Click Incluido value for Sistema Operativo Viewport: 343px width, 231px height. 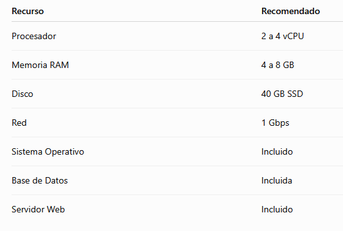click(277, 151)
